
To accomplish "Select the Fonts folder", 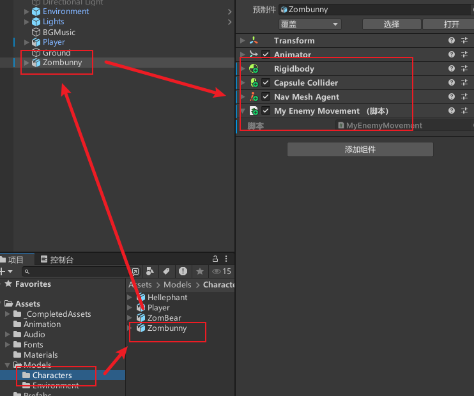I will coord(33,345).
